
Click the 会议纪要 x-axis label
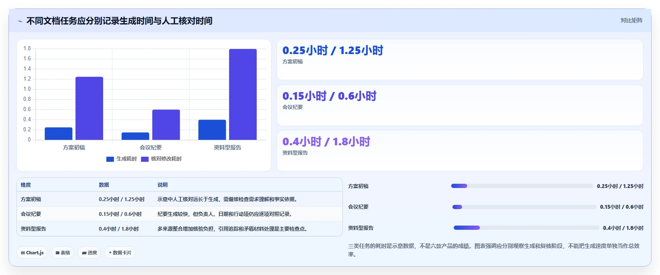[x=151, y=147]
